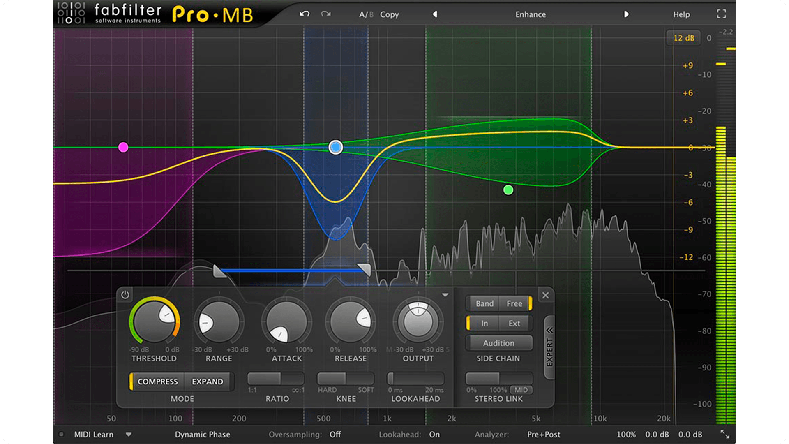
Task: Open the Enhance preset menu
Action: (531, 14)
